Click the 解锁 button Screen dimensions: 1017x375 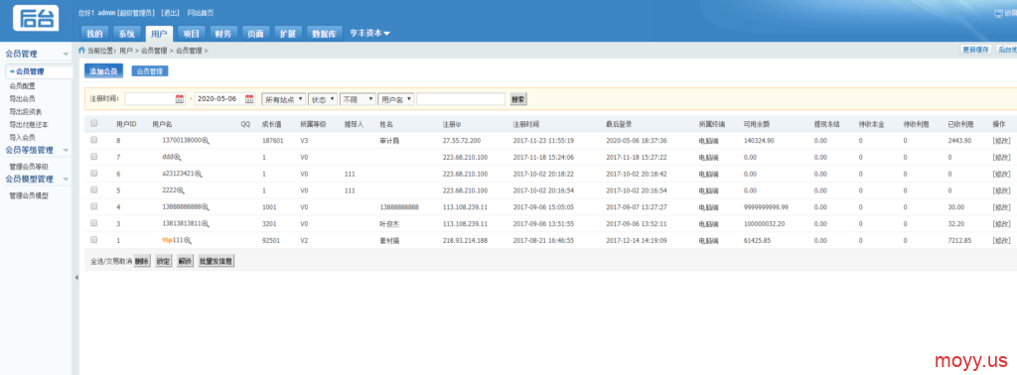[185, 262]
